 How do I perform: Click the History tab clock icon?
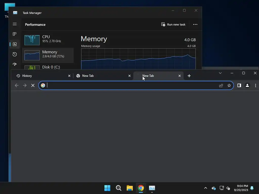(x=18, y=76)
